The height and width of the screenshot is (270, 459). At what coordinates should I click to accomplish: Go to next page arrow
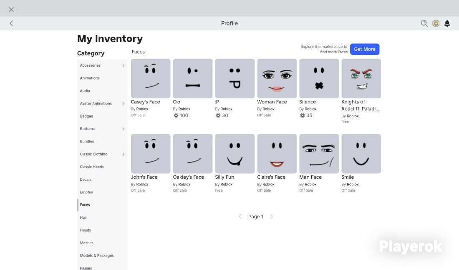tap(271, 217)
